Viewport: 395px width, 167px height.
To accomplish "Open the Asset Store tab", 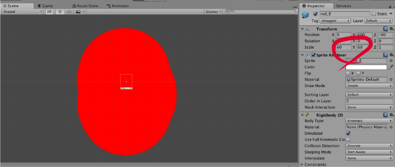I will (85, 6).
